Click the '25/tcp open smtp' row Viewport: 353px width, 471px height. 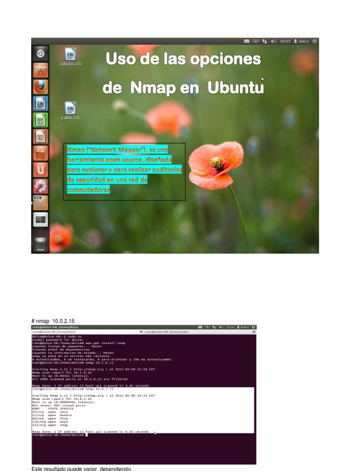pos(50,412)
